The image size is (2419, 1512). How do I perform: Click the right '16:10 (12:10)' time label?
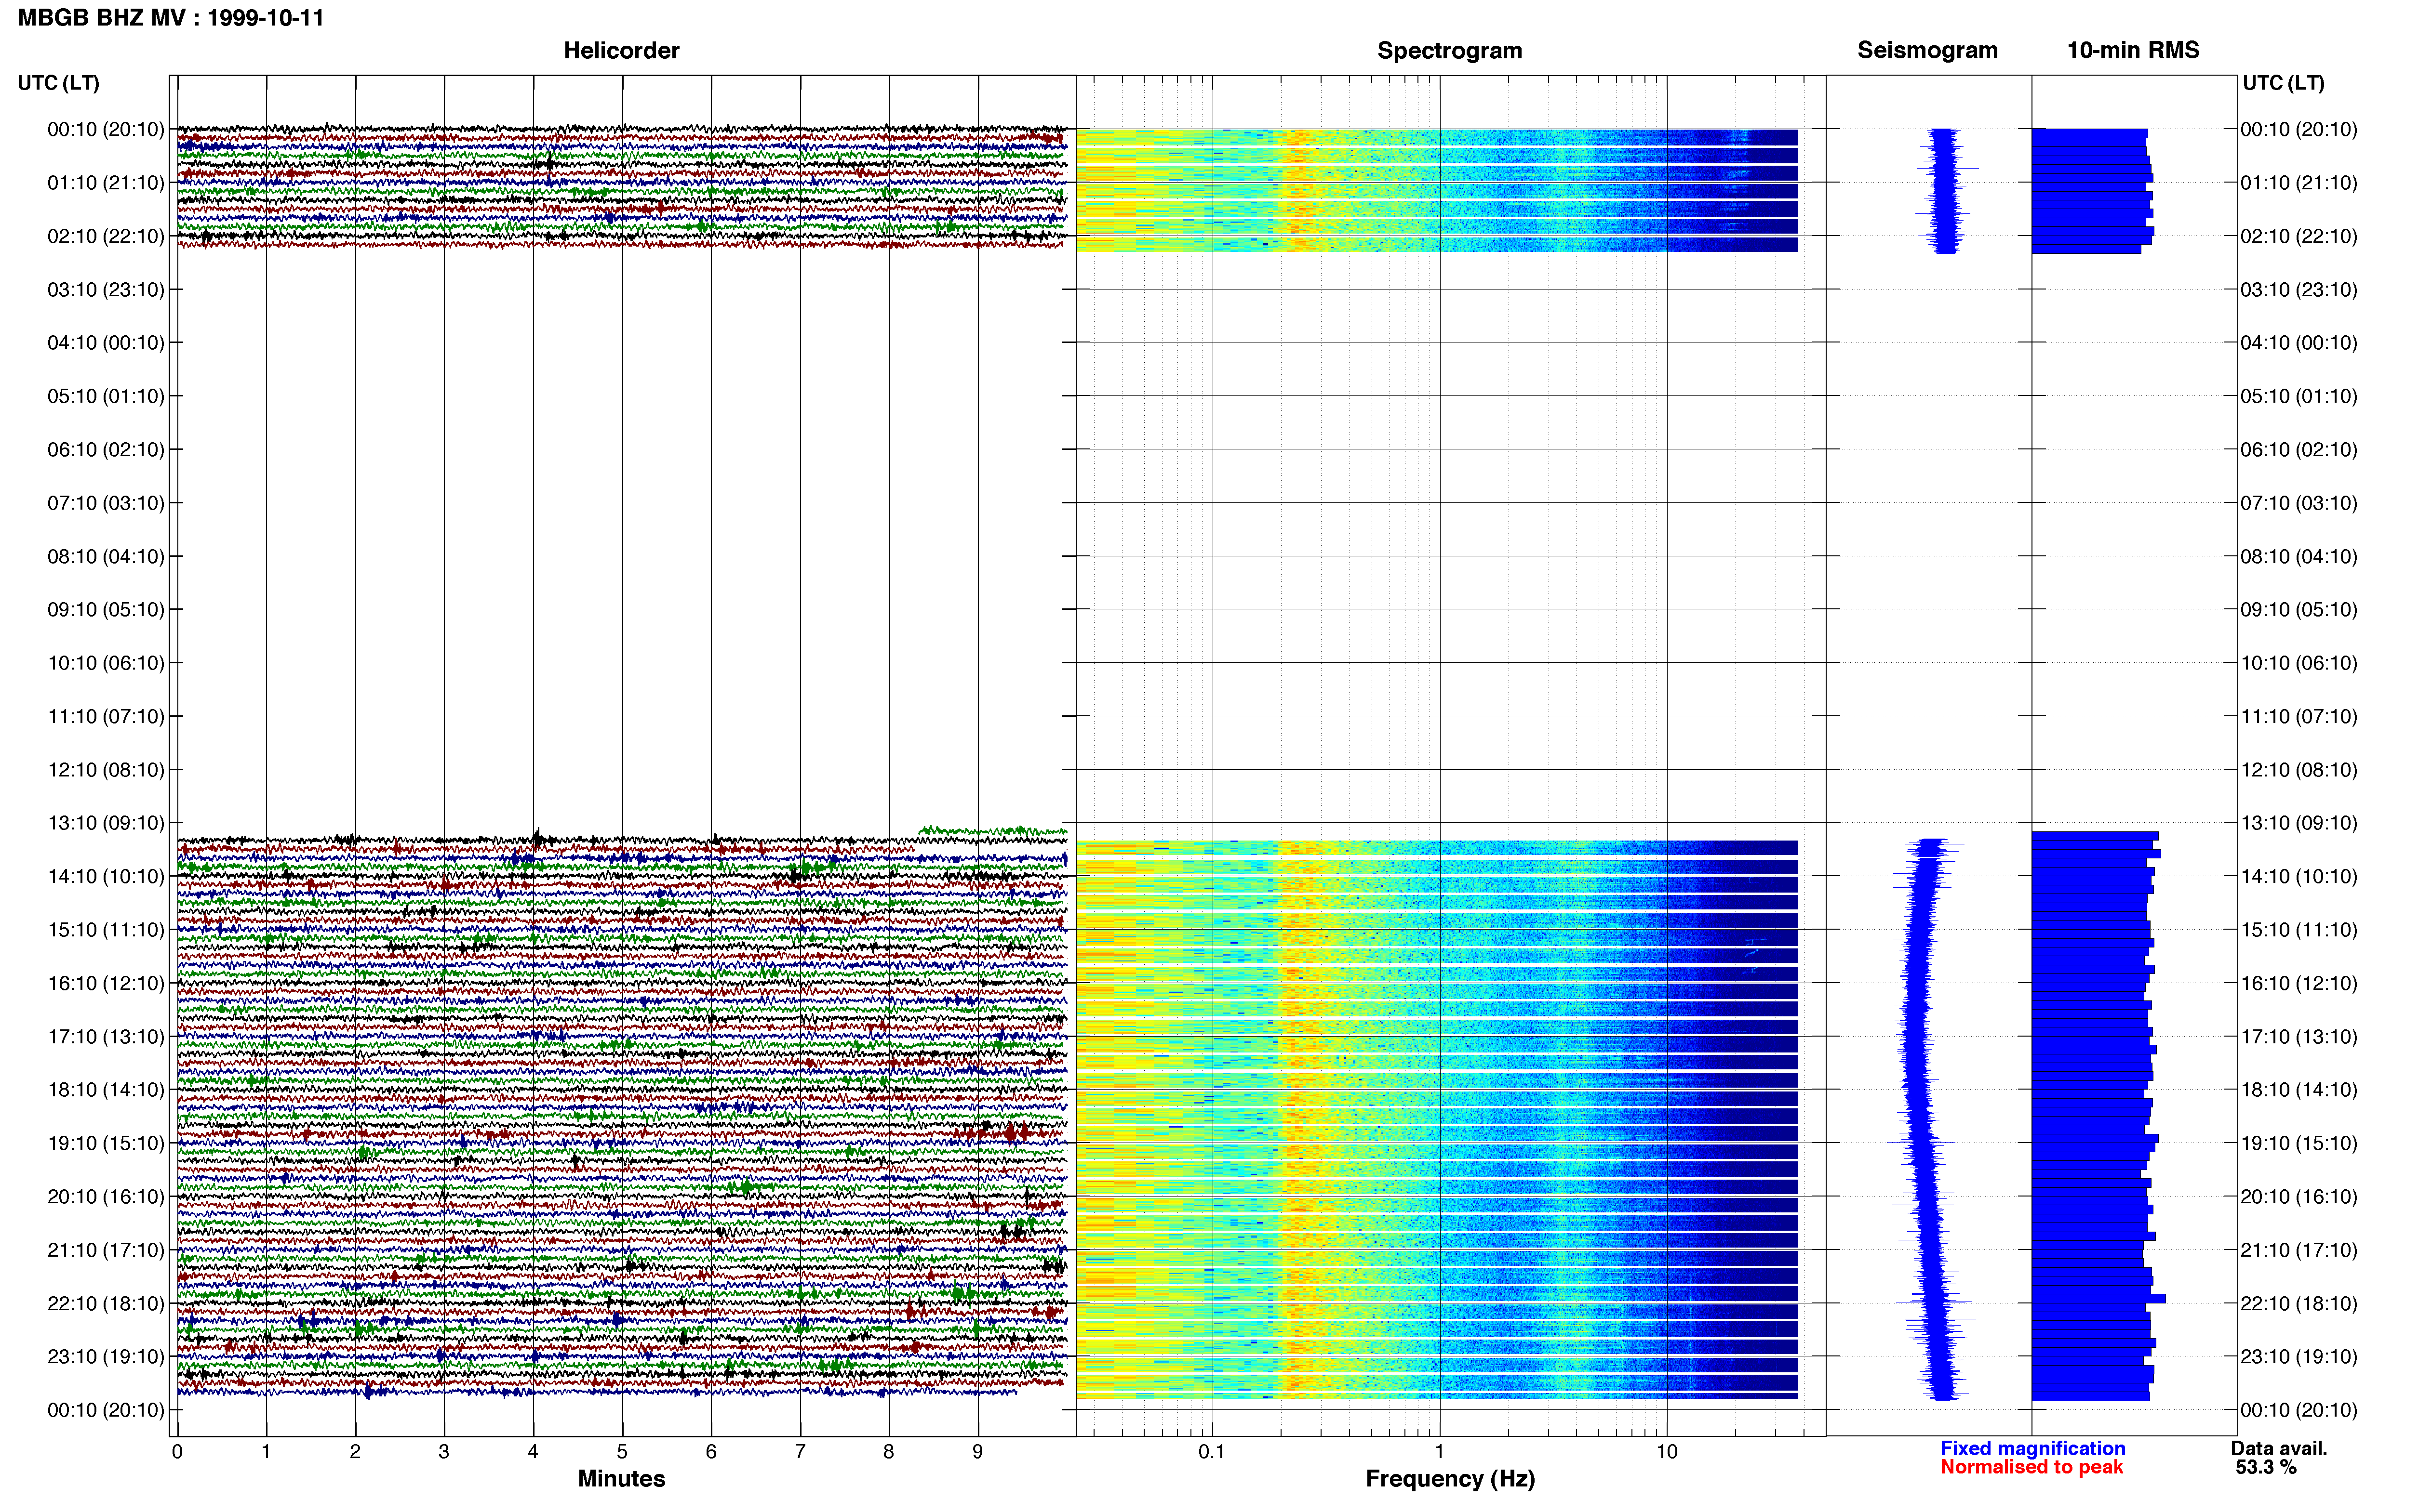pos(2299,983)
